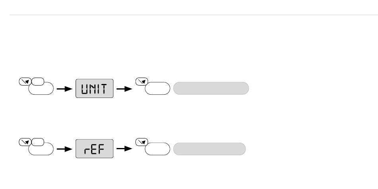Select the rEF display box
Screen dimensions: 378x189
(x=95, y=149)
